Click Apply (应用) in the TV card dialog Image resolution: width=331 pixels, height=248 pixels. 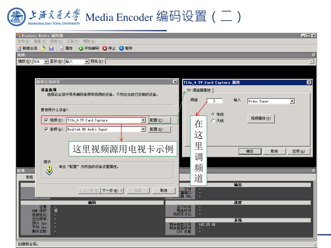pyautogui.click(x=299, y=151)
